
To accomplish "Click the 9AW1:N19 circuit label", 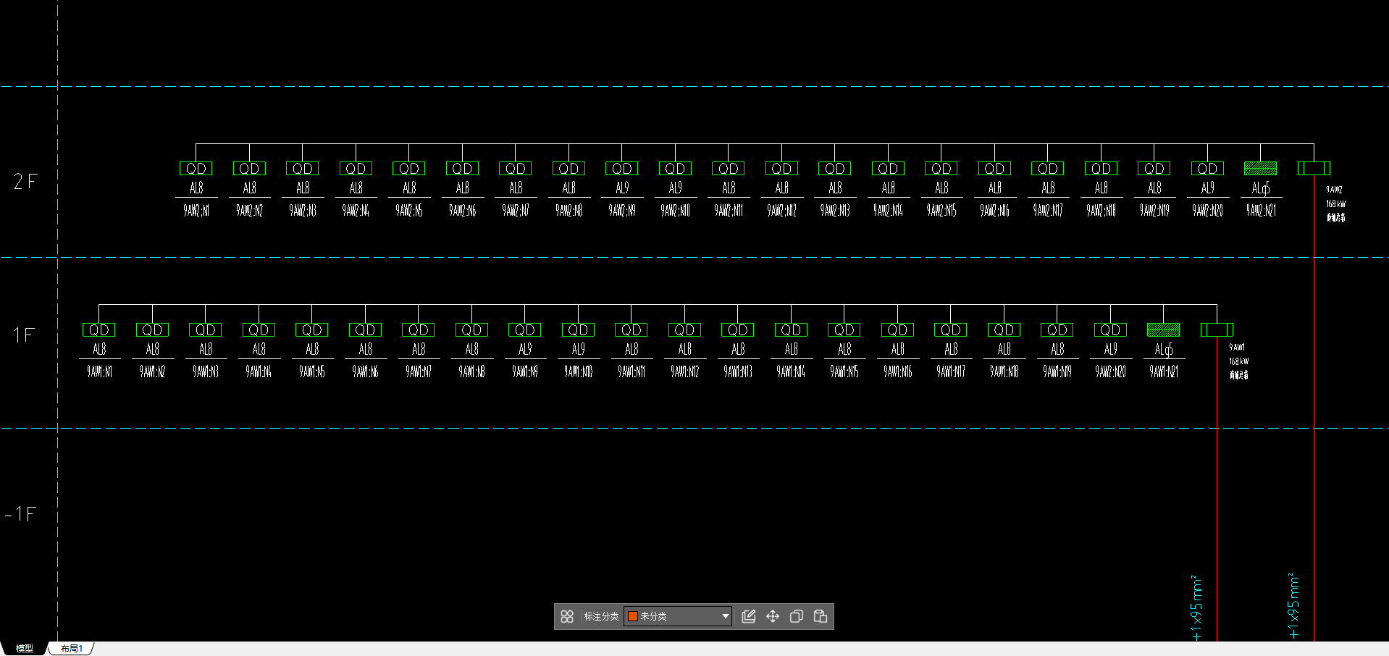I will click(x=1057, y=371).
